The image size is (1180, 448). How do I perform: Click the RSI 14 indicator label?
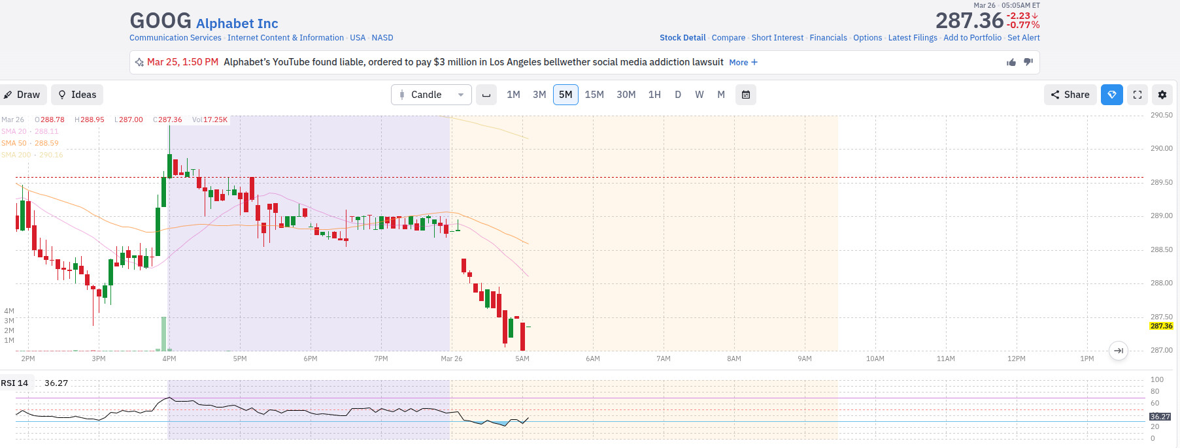click(14, 383)
